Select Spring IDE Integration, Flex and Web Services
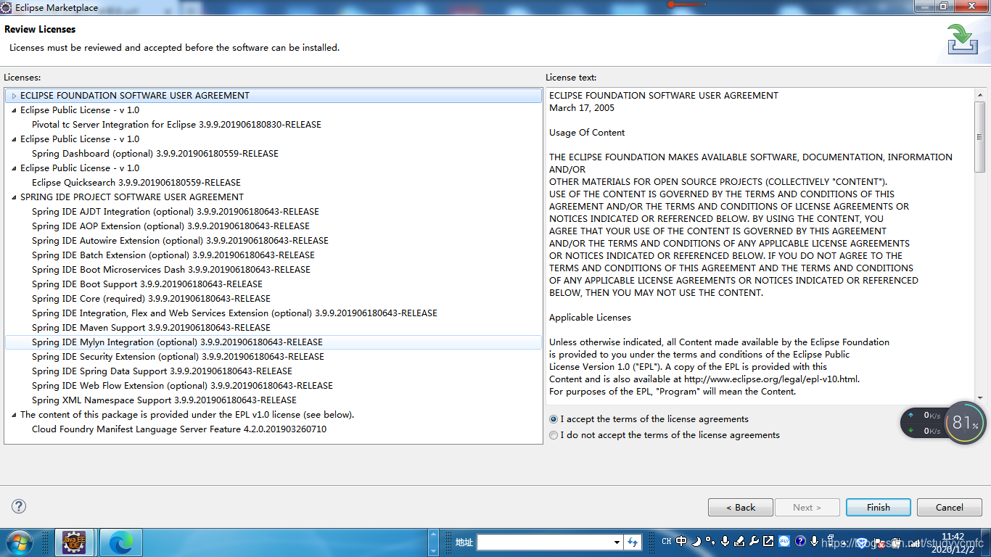 (x=234, y=313)
